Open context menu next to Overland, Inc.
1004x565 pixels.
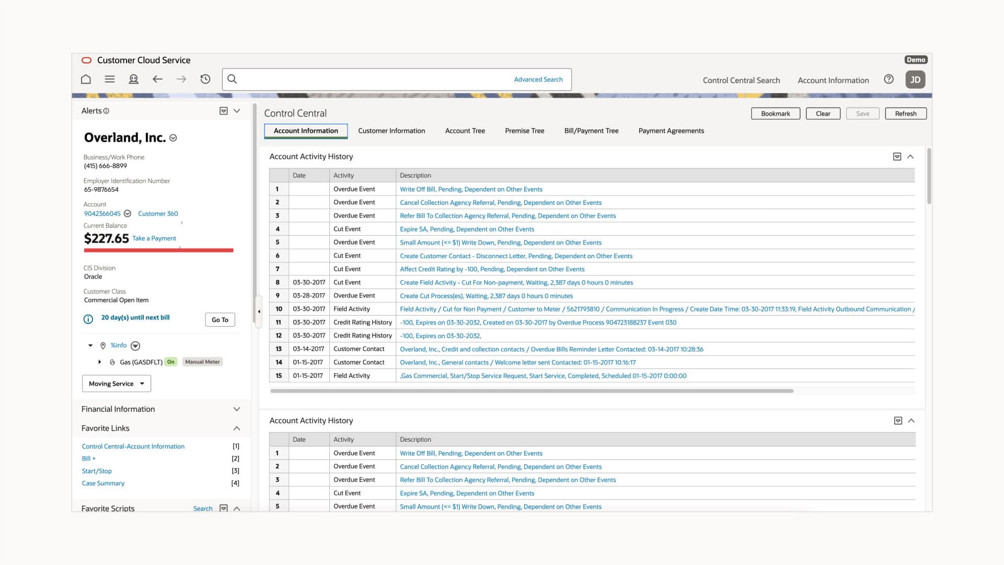(174, 138)
